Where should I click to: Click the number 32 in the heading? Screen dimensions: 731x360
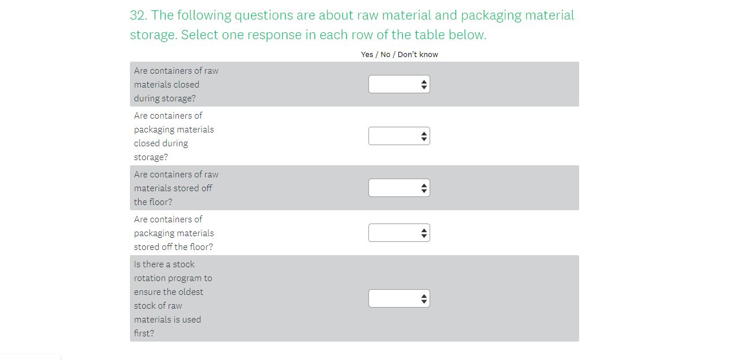click(137, 16)
